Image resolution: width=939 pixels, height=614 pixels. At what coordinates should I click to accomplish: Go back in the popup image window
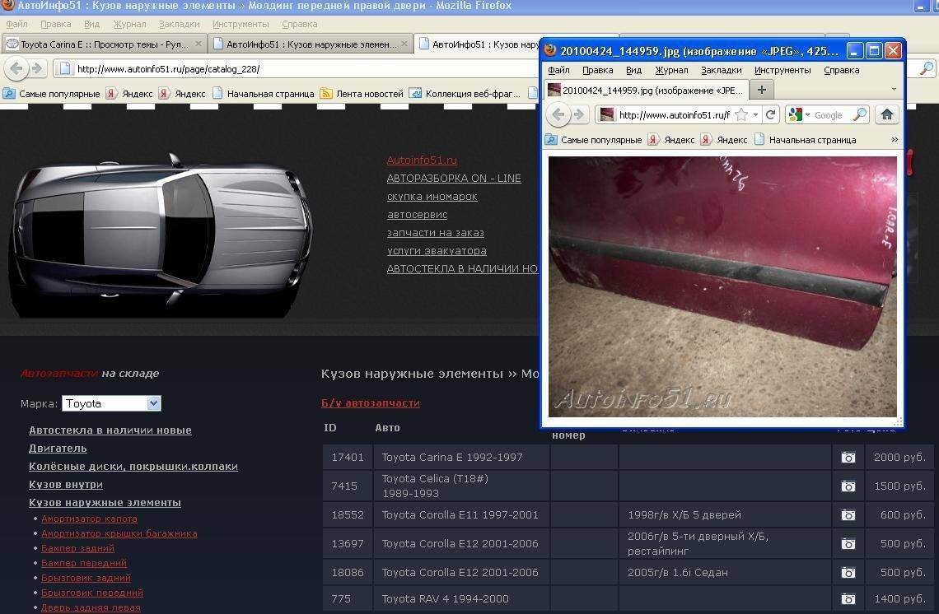[x=558, y=115]
